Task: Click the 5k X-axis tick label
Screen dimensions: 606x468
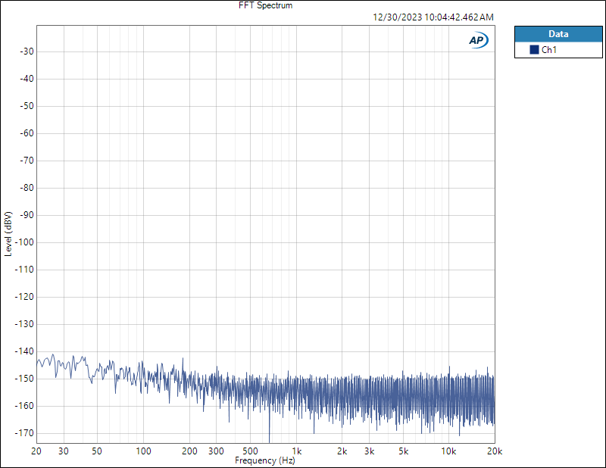Action: pyautogui.click(x=403, y=451)
